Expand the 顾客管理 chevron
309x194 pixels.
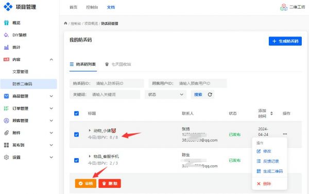tap(51, 121)
